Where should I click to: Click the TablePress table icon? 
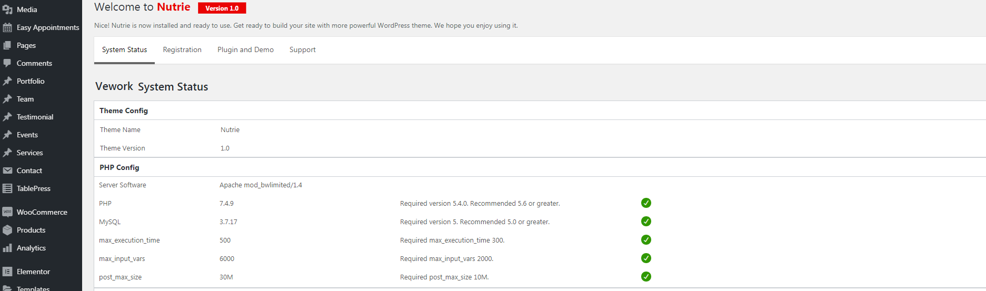coord(7,188)
